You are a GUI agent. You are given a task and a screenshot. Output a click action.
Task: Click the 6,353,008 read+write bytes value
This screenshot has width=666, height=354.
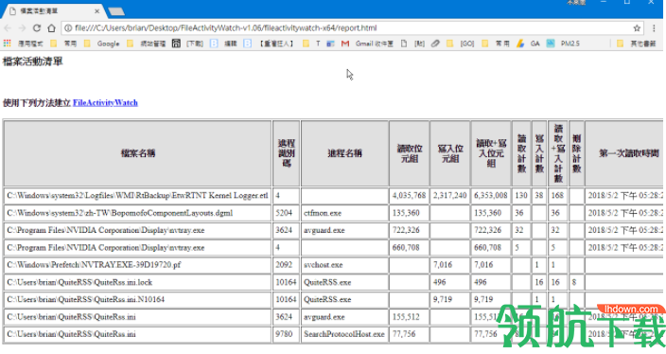point(491,196)
